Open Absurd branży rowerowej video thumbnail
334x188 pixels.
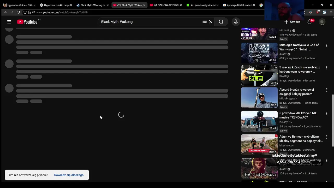coord(259,98)
